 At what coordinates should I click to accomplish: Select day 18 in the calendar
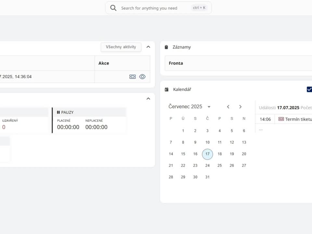[x=220, y=154]
